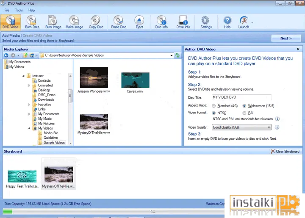Open the Video Quality dropdown
The image size is (305, 218).
(x=241, y=127)
